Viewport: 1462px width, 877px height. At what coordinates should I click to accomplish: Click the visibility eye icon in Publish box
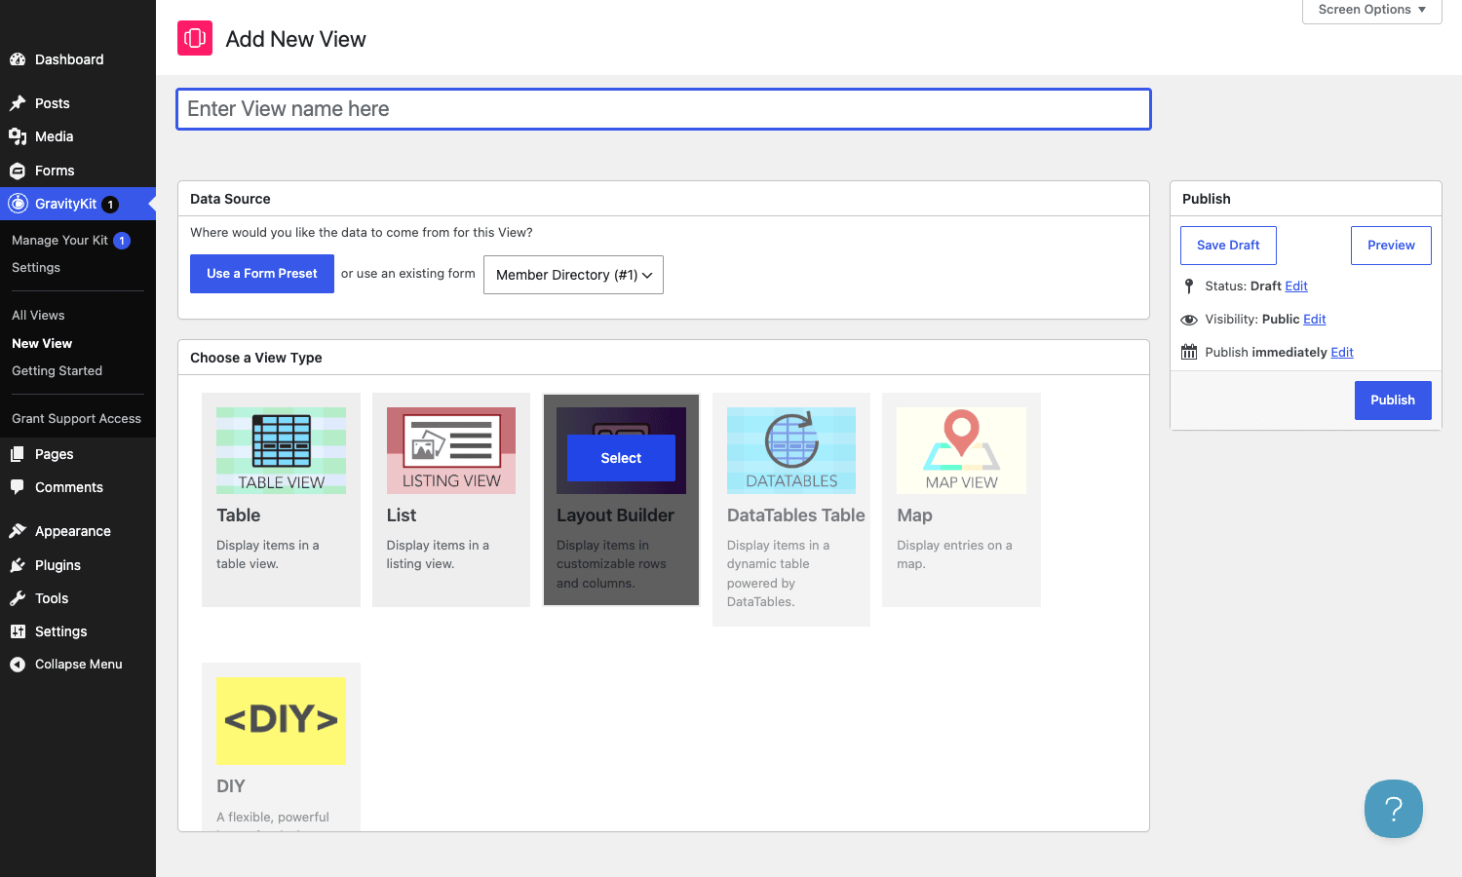point(1189,320)
